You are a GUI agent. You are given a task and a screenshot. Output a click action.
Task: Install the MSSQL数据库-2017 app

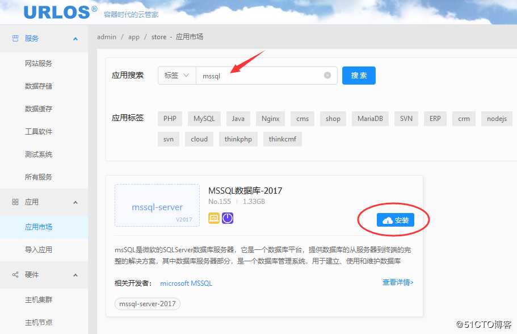point(396,220)
